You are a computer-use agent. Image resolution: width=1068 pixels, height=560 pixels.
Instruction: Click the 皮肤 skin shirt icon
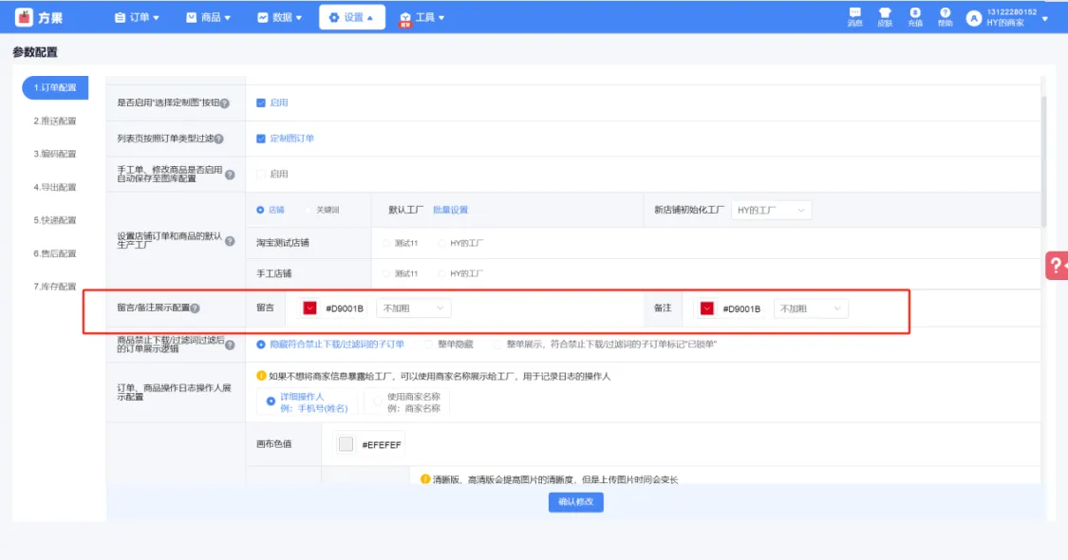885,16
